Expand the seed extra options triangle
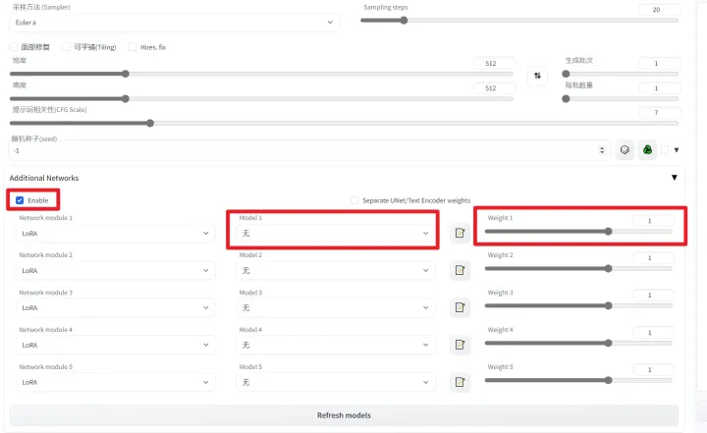 point(677,150)
